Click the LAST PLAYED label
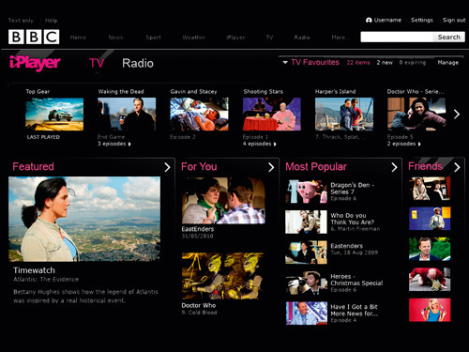The height and width of the screenshot is (352, 469). 43,137
